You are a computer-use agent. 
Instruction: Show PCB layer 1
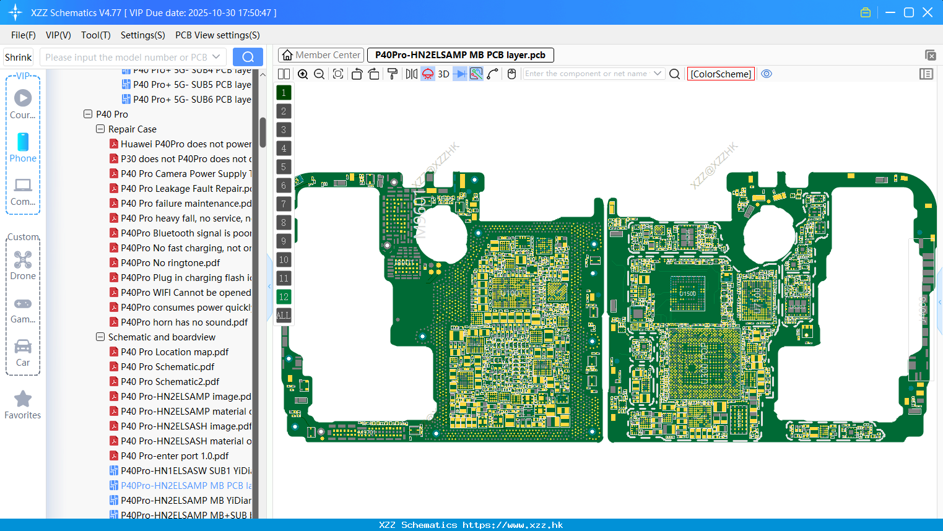point(284,93)
